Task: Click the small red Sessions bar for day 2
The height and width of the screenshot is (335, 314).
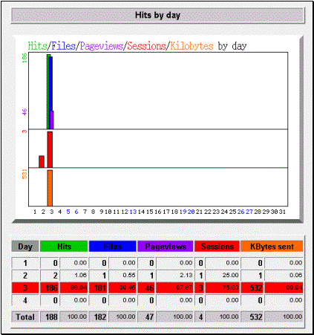Action: point(42,162)
